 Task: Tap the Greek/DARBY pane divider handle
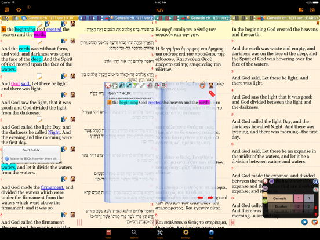coord(232,222)
